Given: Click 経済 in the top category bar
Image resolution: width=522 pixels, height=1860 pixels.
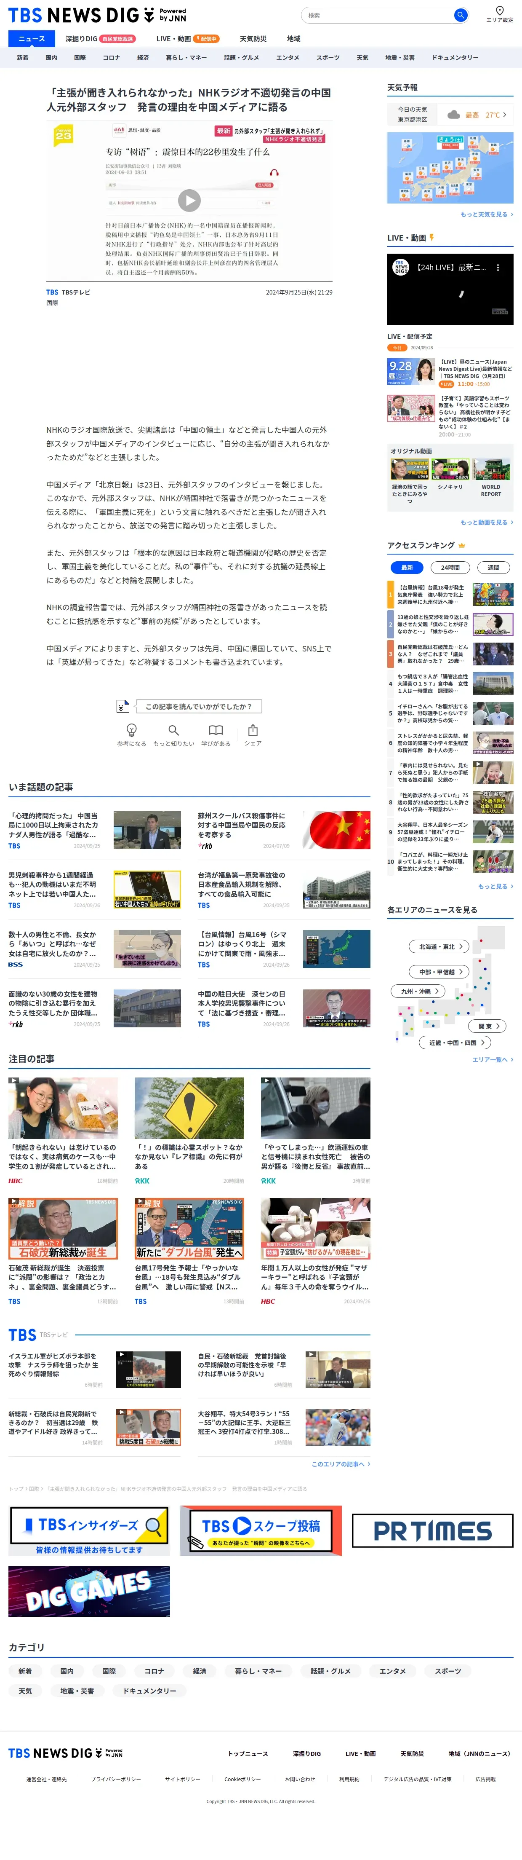Looking at the screenshot, I should (143, 58).
